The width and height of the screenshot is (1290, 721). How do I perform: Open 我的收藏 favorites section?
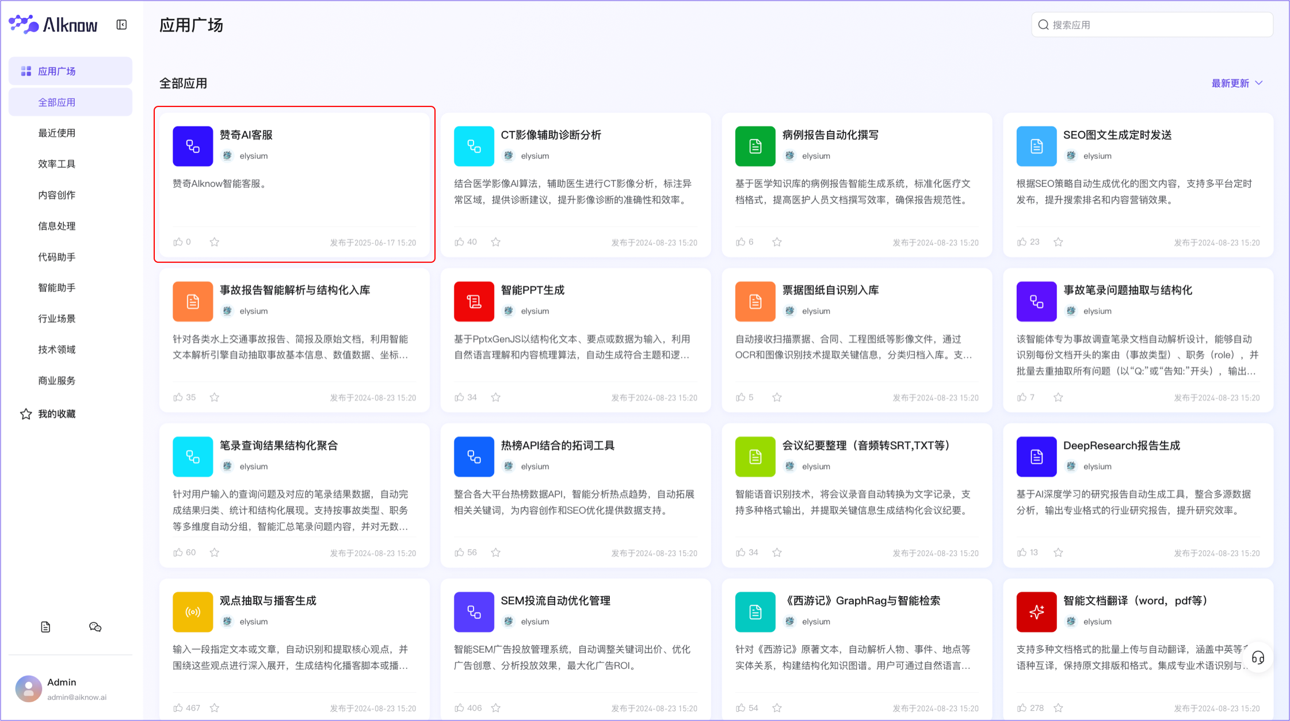pos(56,413)
